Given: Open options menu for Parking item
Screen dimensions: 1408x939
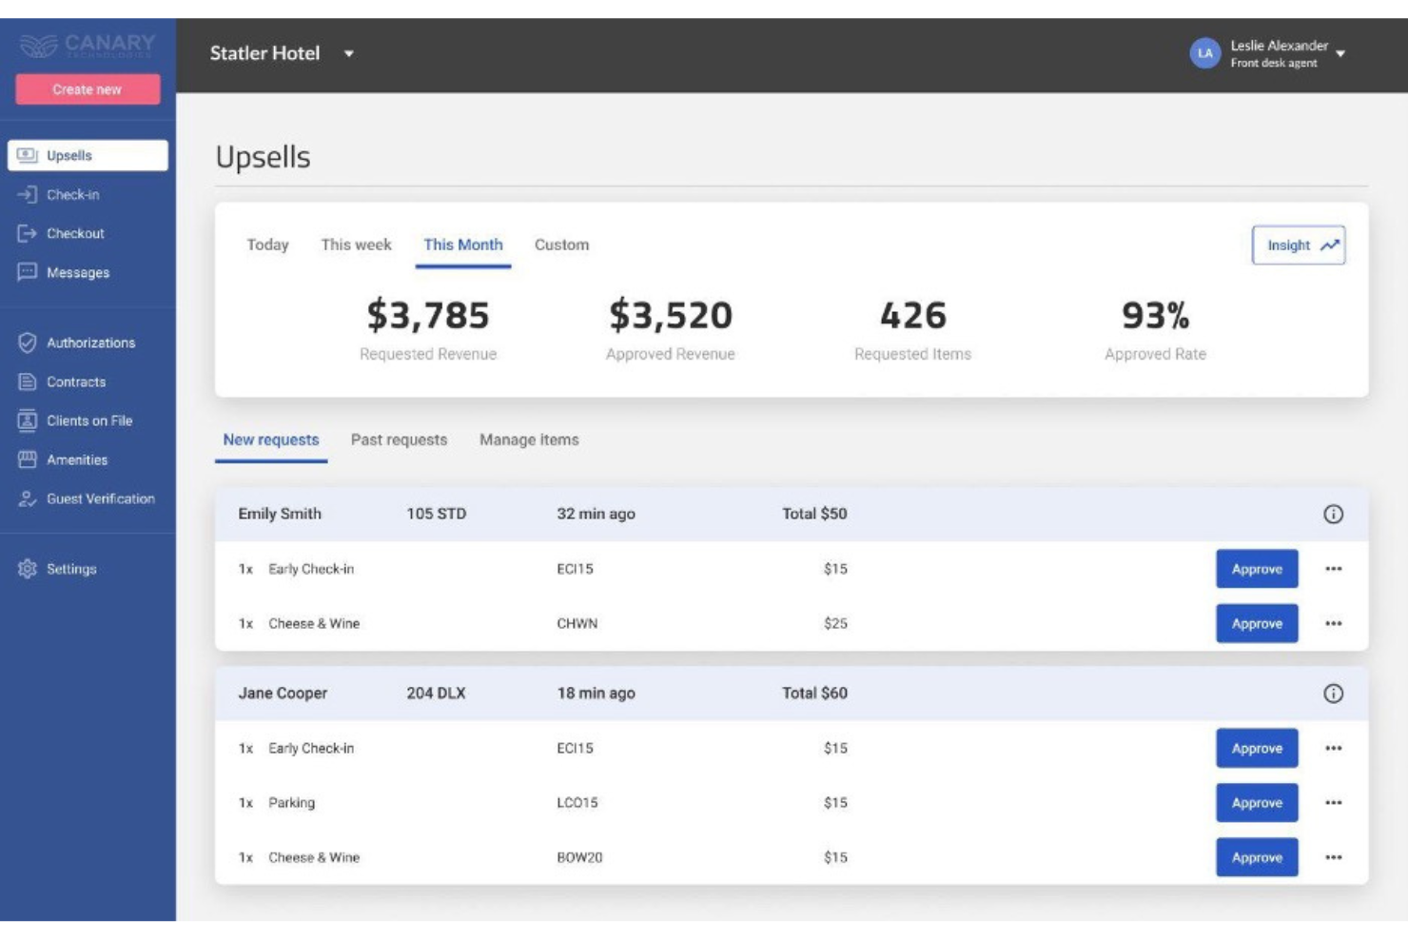Looking at the screenshot, I should [x=1334, y=802].
